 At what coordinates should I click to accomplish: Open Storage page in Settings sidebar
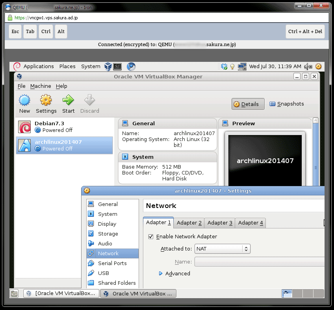coord(113,234)
